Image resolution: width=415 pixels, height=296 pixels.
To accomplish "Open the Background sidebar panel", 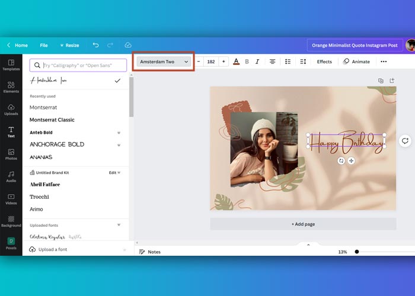I will [x=11, y=221].
